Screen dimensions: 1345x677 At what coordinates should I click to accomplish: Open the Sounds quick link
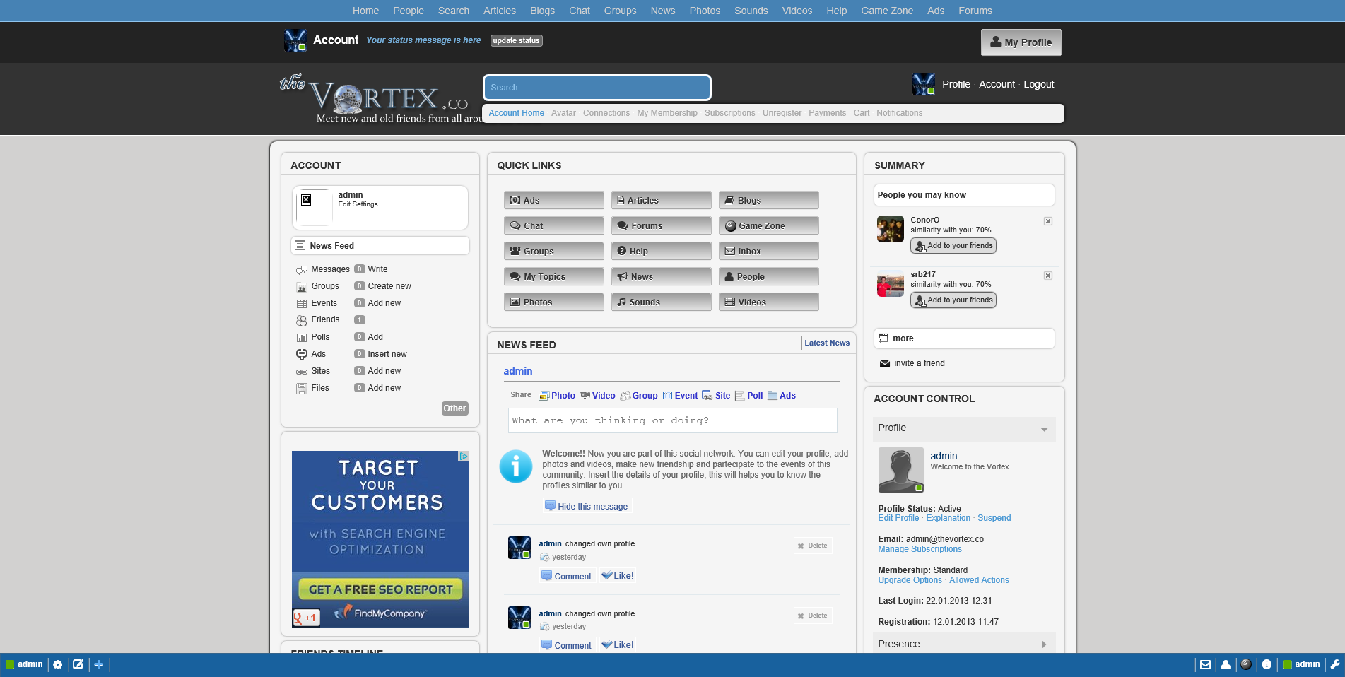(x=661, y=302)
